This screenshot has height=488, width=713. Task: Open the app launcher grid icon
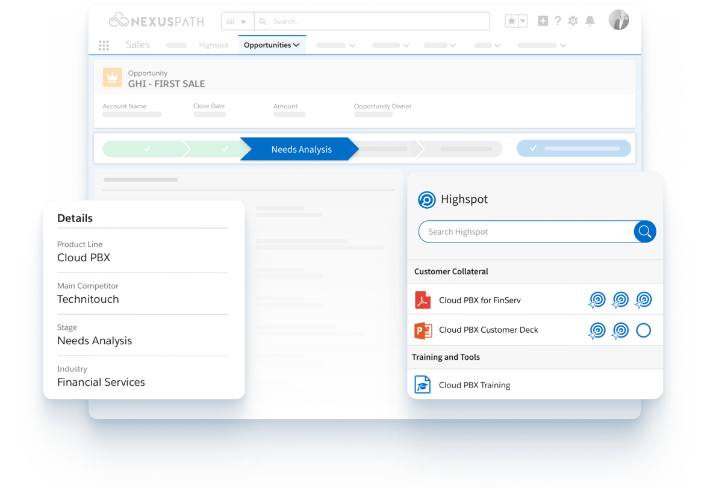coord(104,45)
